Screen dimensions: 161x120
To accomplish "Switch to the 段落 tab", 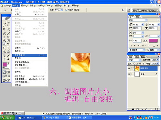I will click(x=138, y=17).
